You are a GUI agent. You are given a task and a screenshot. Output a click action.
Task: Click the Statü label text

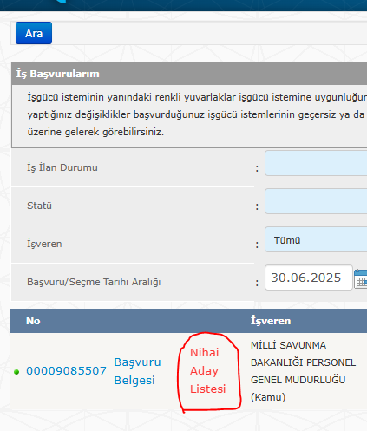point(39,206)
